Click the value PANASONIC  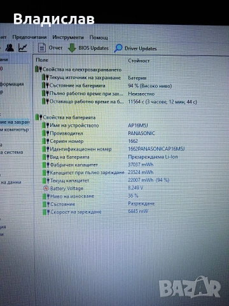(141, 133)
